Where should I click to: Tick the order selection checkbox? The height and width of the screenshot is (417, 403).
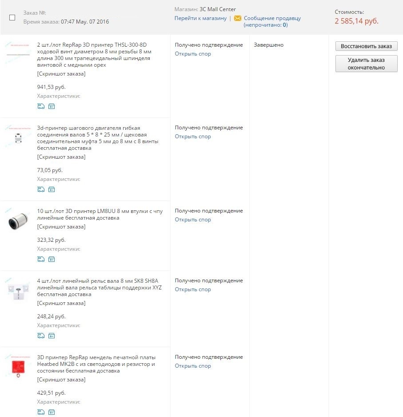pos(12,18)
